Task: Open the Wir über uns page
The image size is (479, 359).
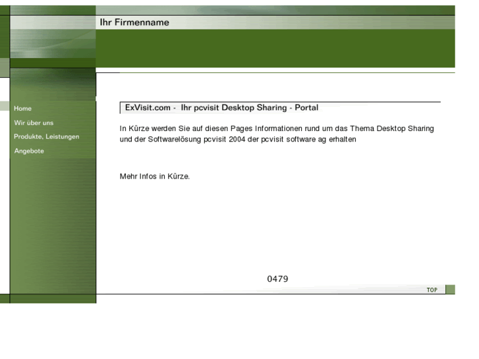Action: coord(34,123)
